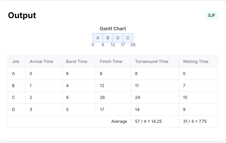The height and width of the screenshot is (143, 226).
Task: Click the Arrival Time column header
Action: pos(41,62)
